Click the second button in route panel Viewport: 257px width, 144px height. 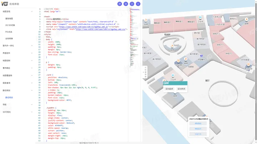(x=198, y=129)
